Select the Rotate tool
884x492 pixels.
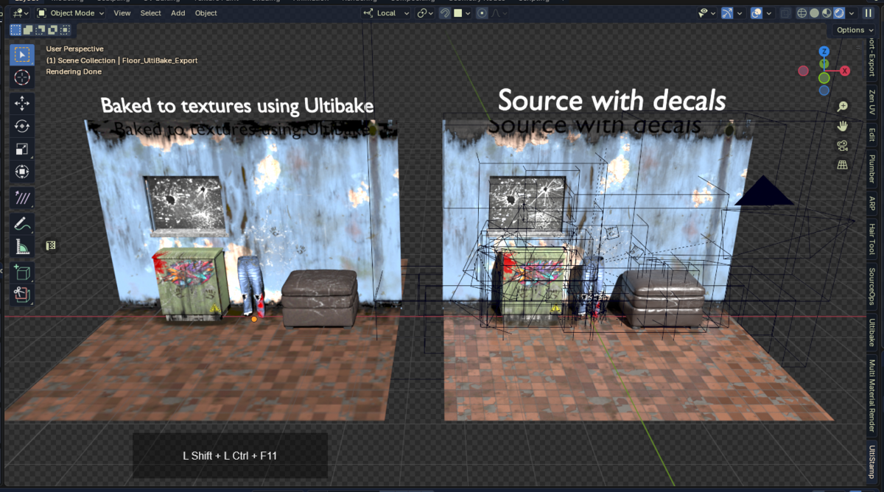click(22, 127)
